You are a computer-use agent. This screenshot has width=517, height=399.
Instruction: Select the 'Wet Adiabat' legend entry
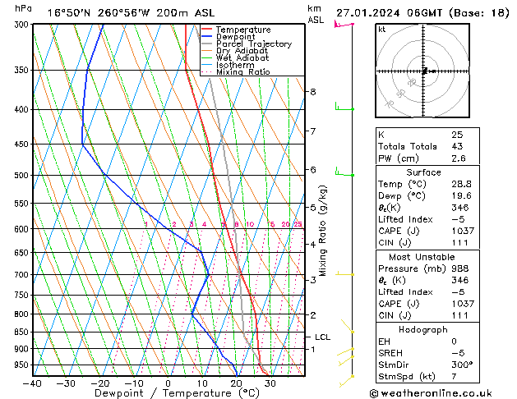tap(242, 57)
